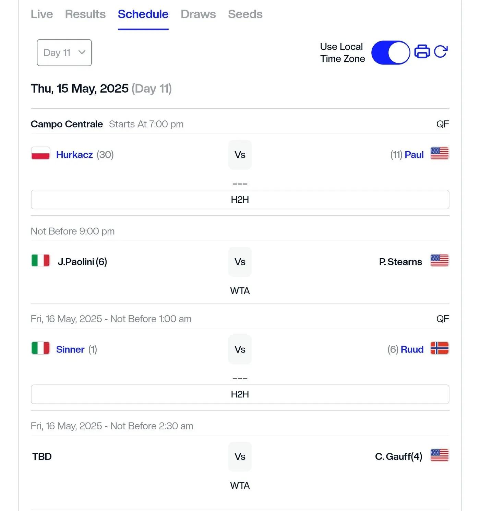Image resolution: width=480 pixels, height=511 pixels.
Task: Open Sinner player profile link
Action: coord(70,349)
